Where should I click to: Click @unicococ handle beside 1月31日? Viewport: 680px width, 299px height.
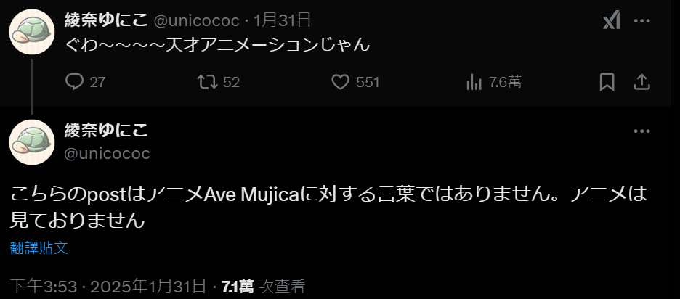(196, 20)
